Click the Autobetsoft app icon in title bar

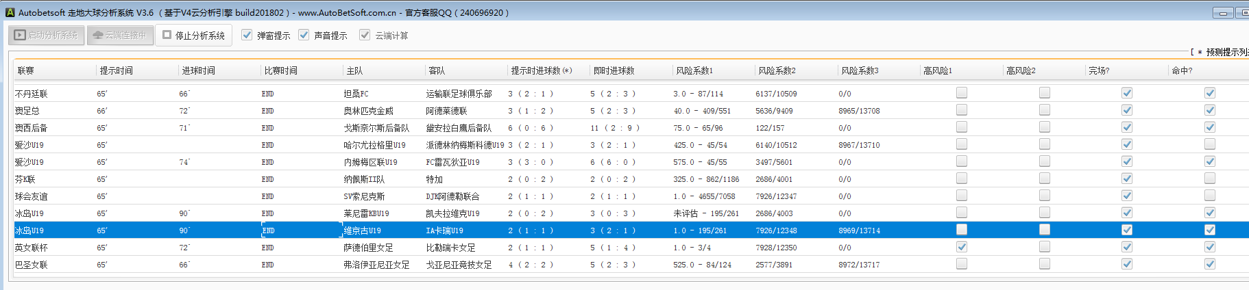click(x=10, y=12)
